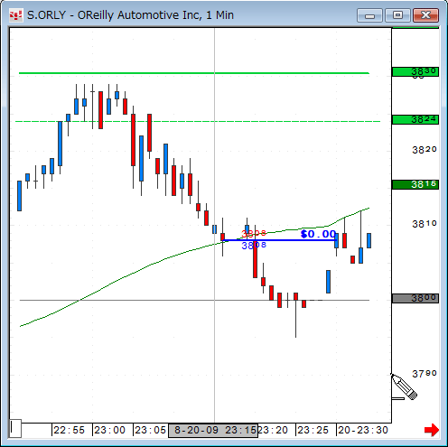The width and height of the screenshot is (448, 447).
Task: Click the 3830 green price label
Action: (x=415, y=72)
